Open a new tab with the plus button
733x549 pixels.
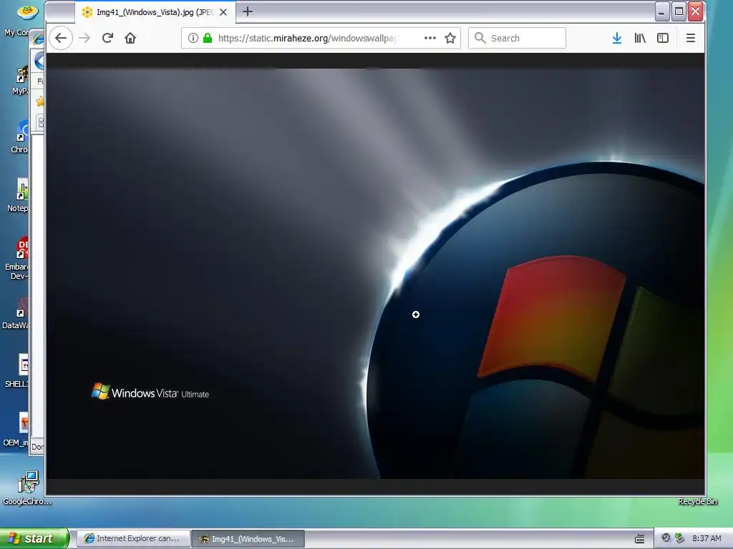[x=248, y=11]
